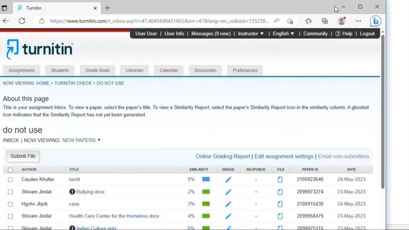This screenshot has width=409, height=230.
Task: Click HOME in the breadcrumb
Action: (x=43, y=83)
